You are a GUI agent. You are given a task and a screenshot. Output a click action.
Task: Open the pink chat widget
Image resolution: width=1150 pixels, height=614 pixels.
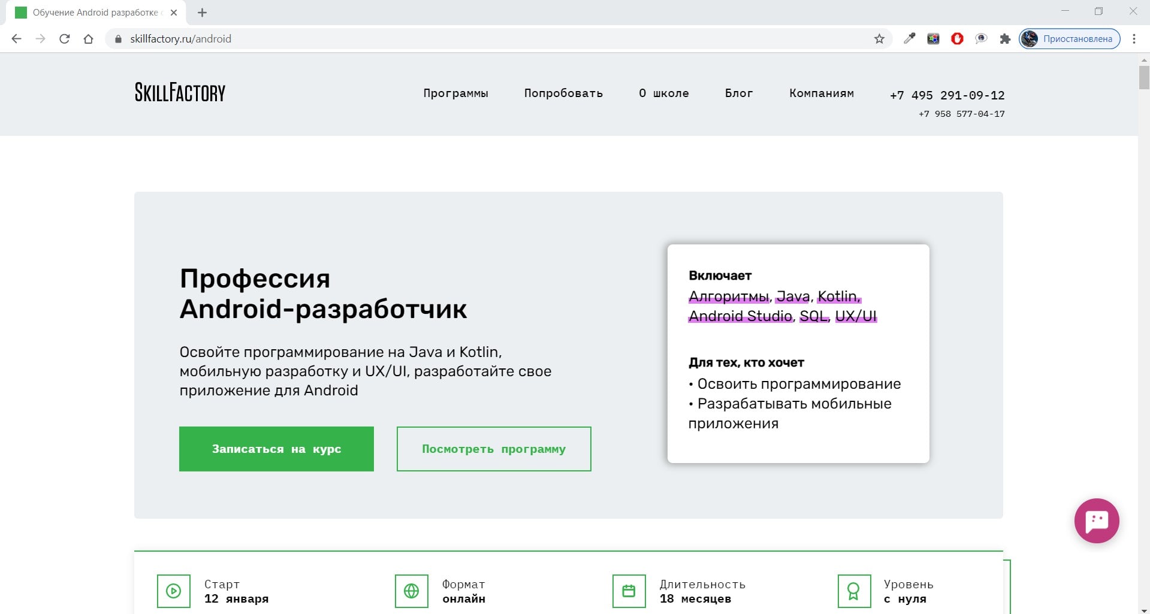[x=1097, y=521]
